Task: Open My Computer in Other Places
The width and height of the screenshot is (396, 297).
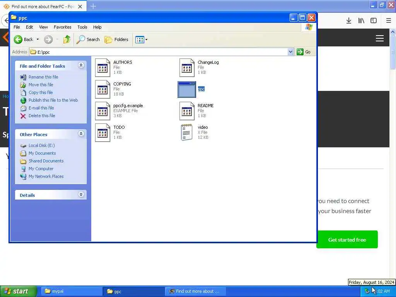Action: [x=41, y=169]
